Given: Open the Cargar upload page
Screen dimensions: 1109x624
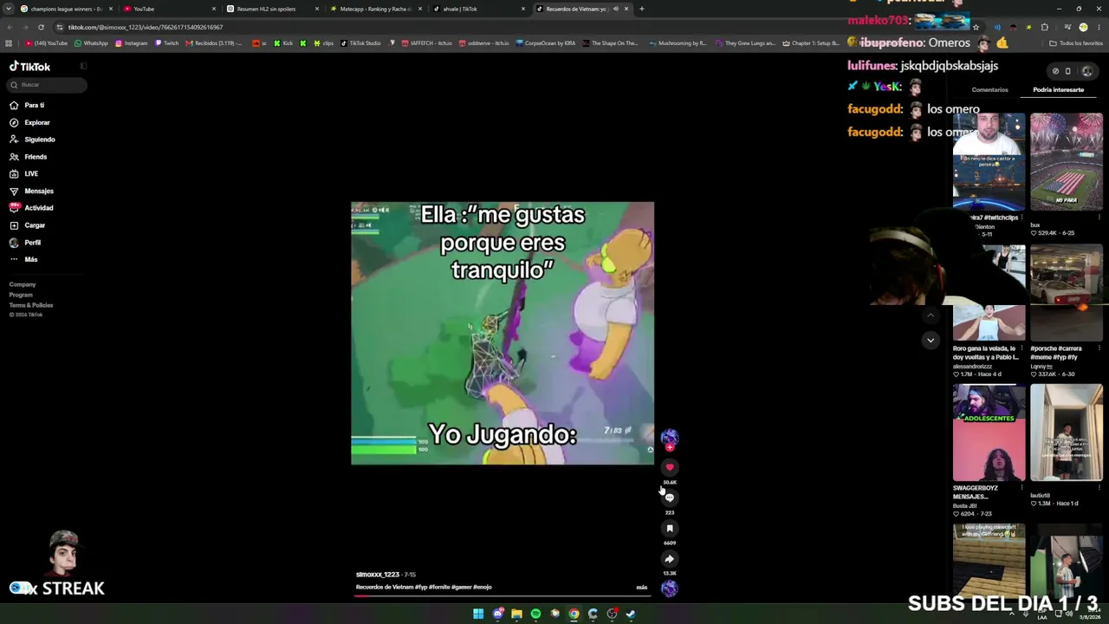Looking at the screenshot, I should coord(35,225).
